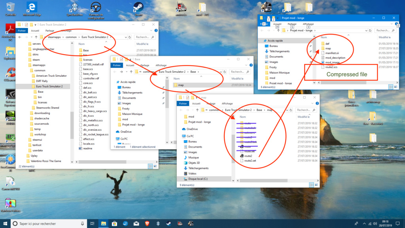
Task: Switch Euro Truck Simulator 2 window to large icons view
Action: (x=155, y=167)
